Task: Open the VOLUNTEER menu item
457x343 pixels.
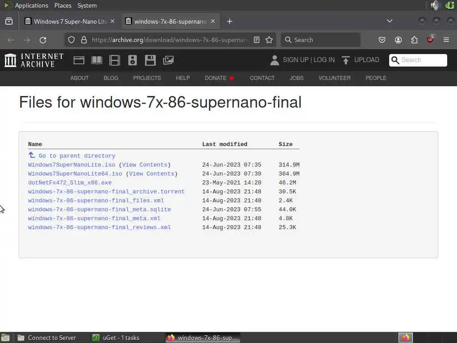Action: pos(335,78)
